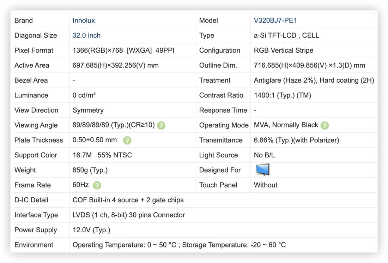Click the Pixel Format value 1366(RGB)×768
Image resolution: width=388 pixels, height=263 pixels.
click(x=97, y=50)
